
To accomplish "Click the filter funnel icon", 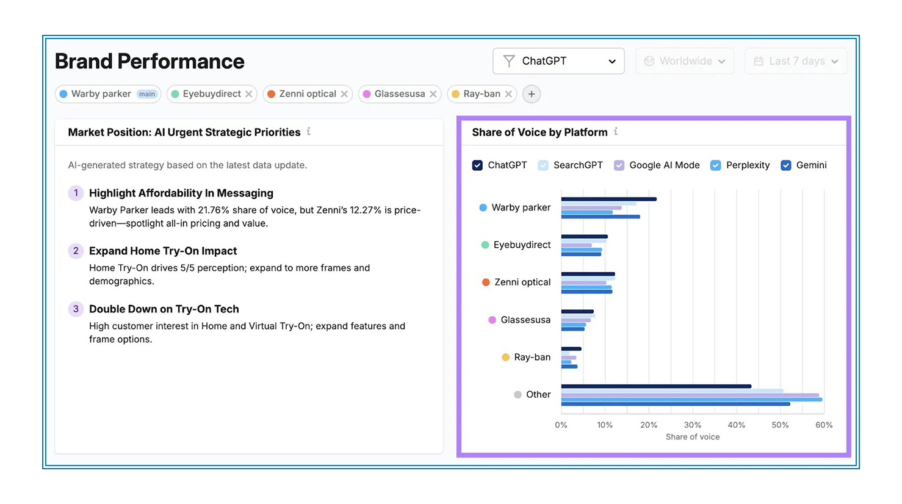I will (x=508, y=61).
